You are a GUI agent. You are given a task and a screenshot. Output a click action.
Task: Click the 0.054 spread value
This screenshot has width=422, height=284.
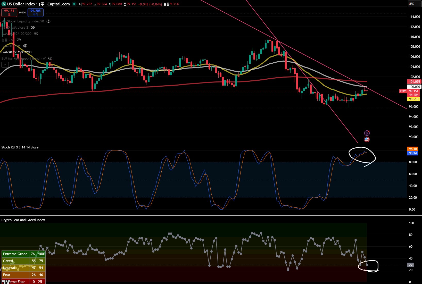tap(22, 12)
